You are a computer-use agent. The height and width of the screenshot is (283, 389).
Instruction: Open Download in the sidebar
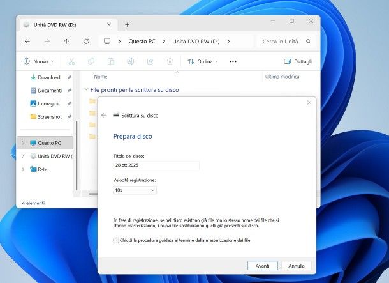[49, 77]
